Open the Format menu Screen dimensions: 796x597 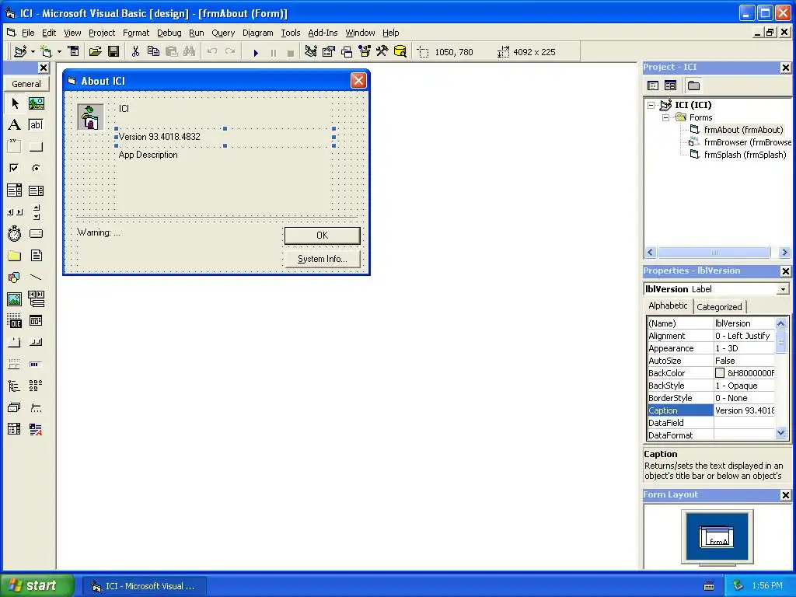(136, 33)
